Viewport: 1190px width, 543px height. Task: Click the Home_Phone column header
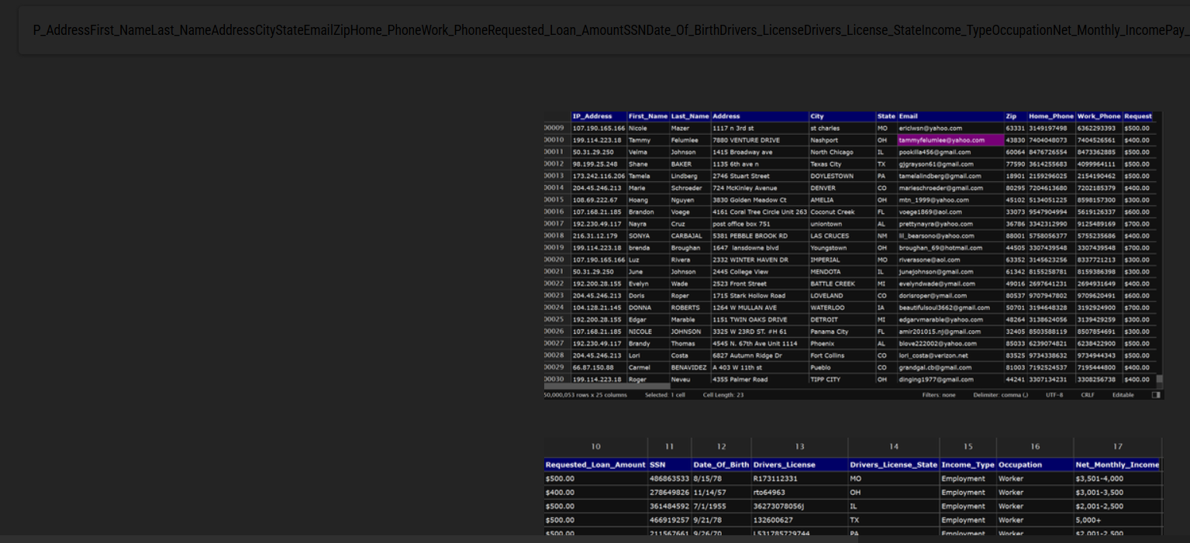point(1050,116)
